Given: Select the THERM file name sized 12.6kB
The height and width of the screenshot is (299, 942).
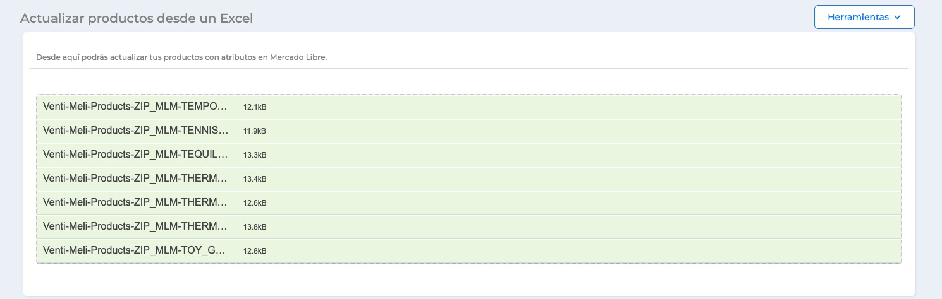Looking at the screenshot, I should pos(135,202).
